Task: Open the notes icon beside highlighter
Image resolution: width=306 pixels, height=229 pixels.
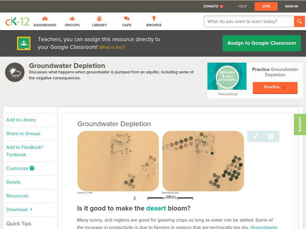Action: coord(271,136)
